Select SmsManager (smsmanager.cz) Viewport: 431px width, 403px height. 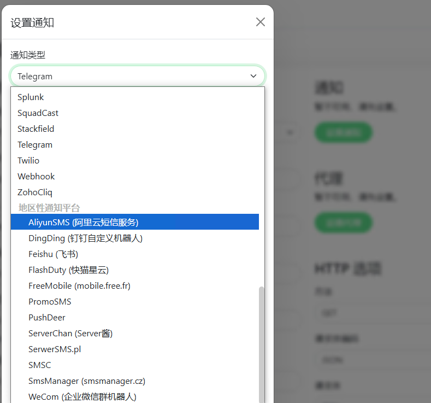point(135,381)
